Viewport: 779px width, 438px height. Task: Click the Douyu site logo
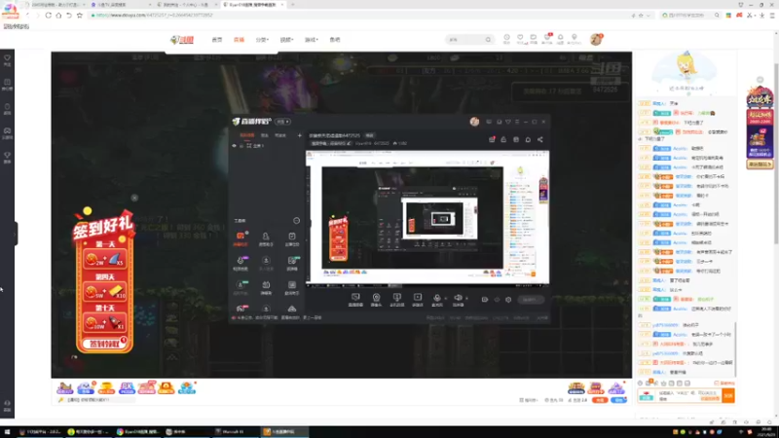(182, 40)
